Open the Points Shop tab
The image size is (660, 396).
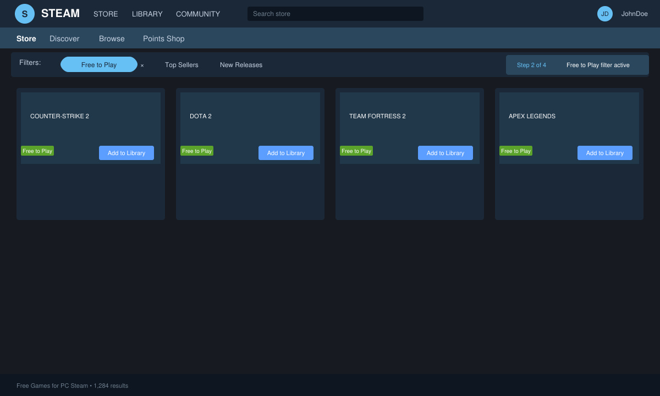pyautogui.click(x=164, y=38)
